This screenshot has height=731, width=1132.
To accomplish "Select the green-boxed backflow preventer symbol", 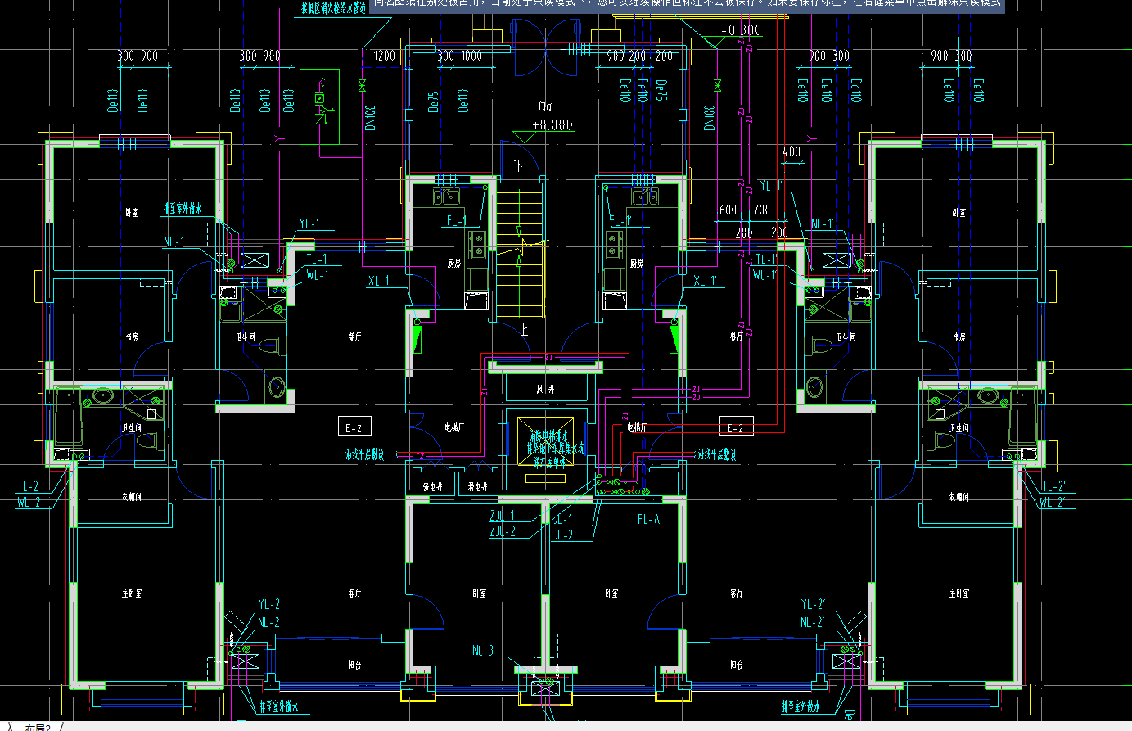I will 320,106.
